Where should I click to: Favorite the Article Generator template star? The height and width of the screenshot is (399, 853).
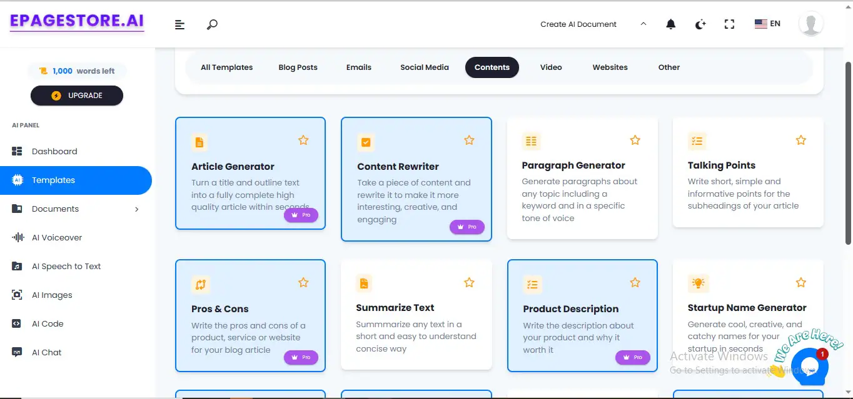(303, 140)
